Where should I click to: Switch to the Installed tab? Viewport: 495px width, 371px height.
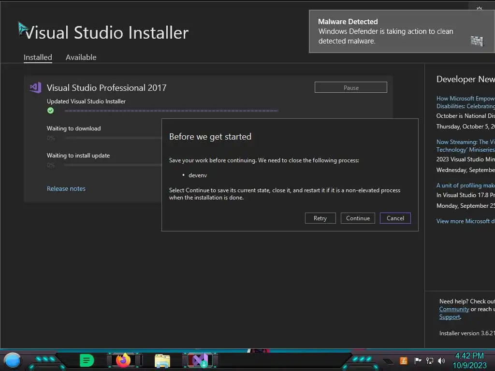tap(38, 57)
